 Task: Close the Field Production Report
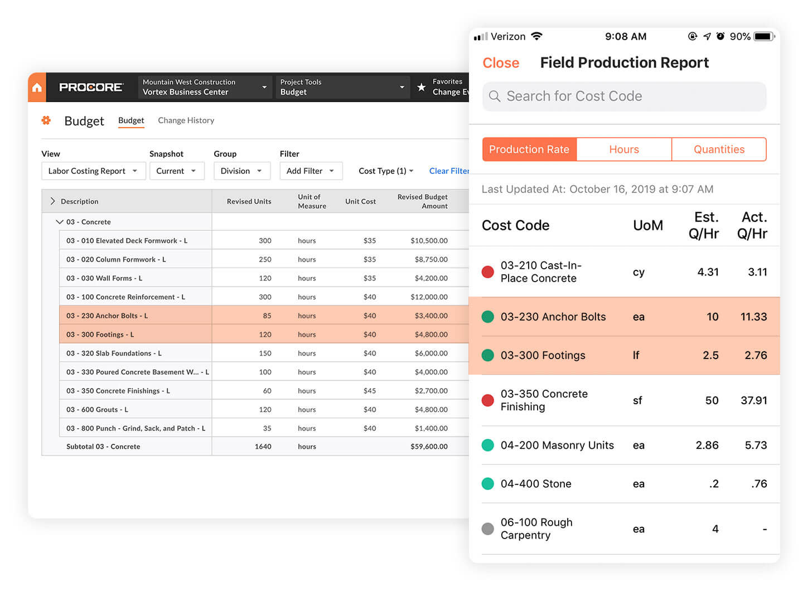click(x=501, y=63)
